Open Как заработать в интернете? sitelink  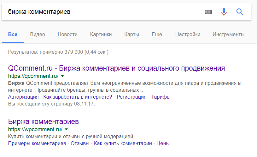[x=78, y=97]
